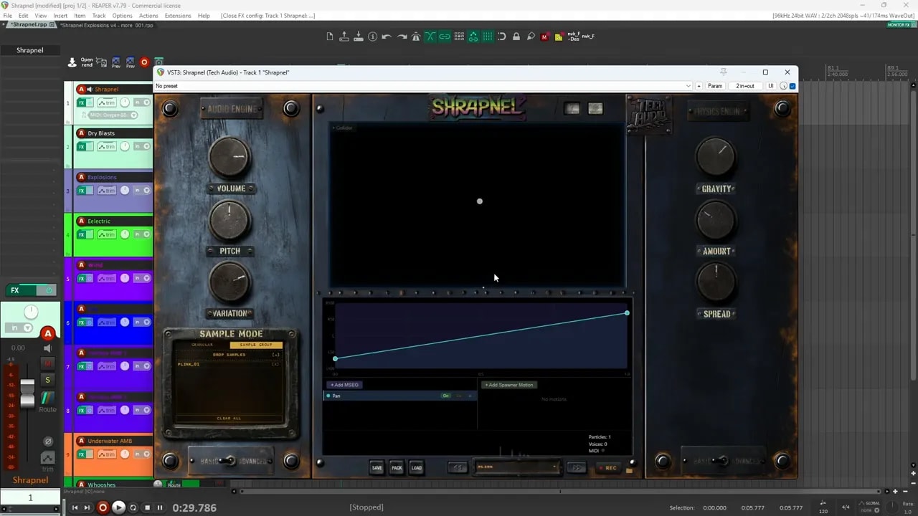
Task: Click the plus button next to preset
Action: point(699,86)
